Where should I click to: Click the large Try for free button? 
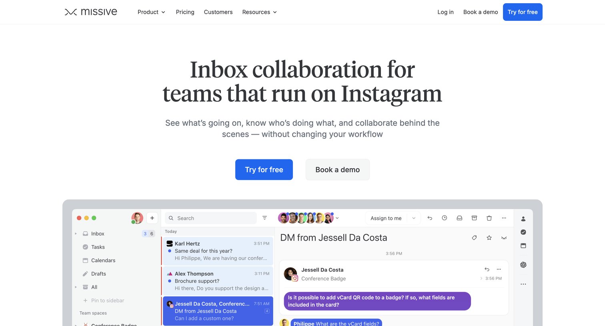(264, 169)
